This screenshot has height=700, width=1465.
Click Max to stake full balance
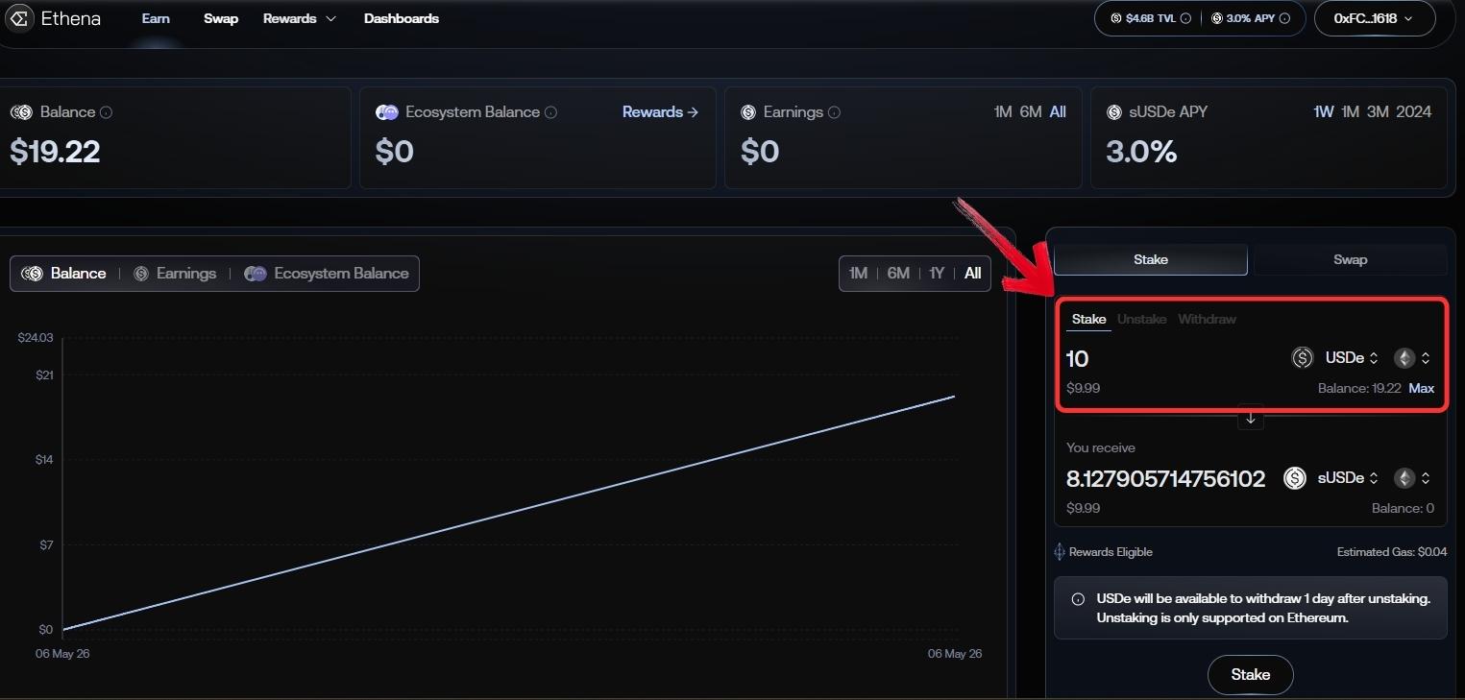[x=1422, y=389]
